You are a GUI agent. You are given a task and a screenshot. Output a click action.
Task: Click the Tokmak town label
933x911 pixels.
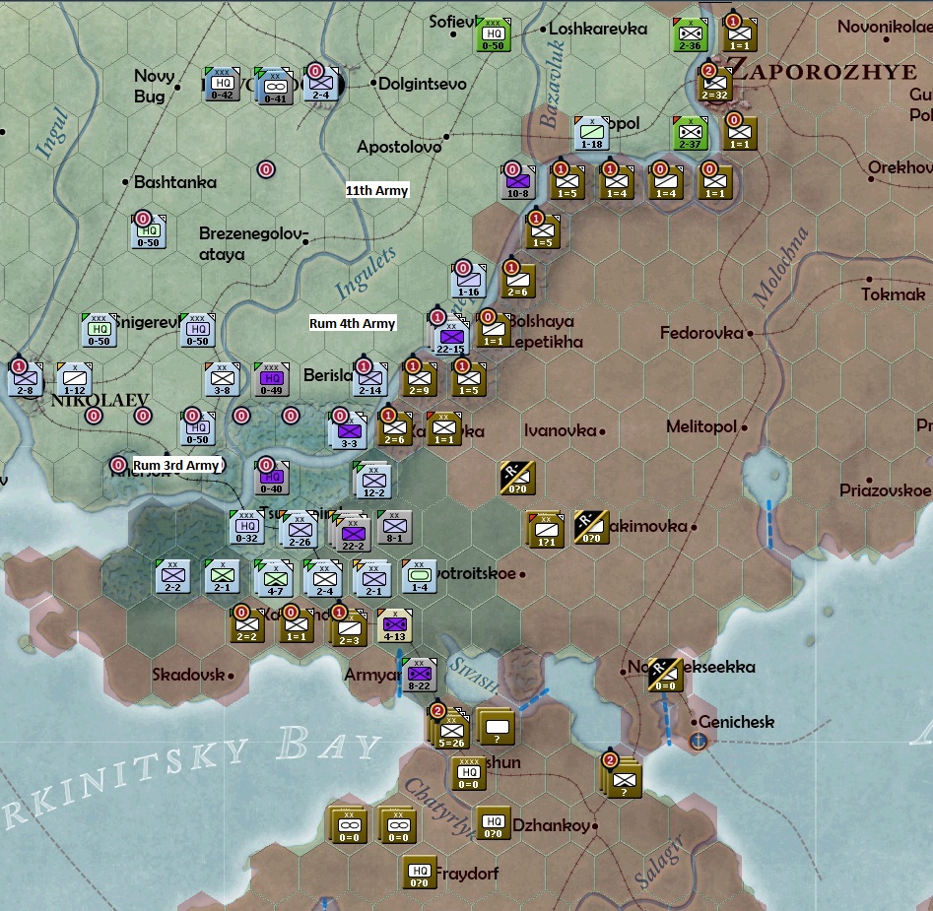click(x=894, y=293)
